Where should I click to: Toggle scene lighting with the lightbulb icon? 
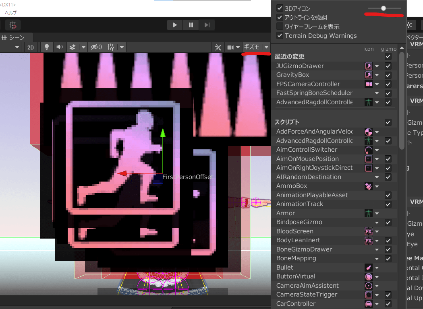[47, 47]
